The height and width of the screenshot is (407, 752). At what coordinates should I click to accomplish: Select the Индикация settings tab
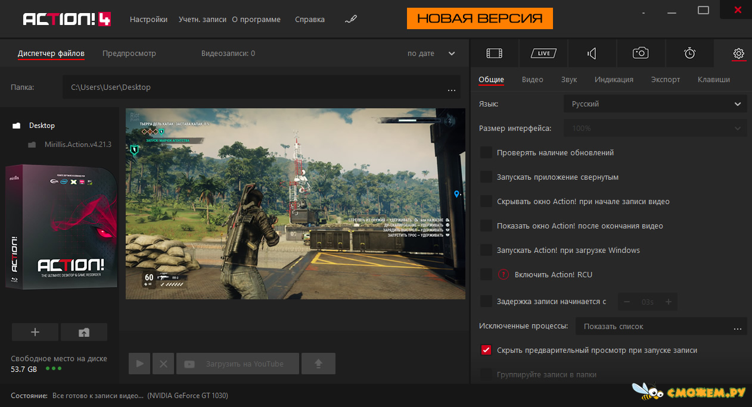click(614, 79)
